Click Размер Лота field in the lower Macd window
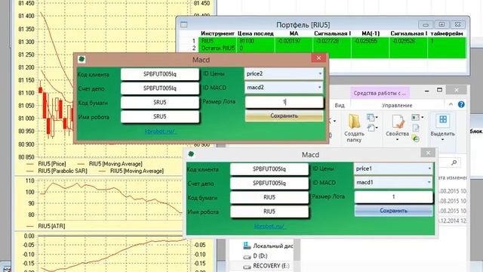 click(x=393, y=196)
